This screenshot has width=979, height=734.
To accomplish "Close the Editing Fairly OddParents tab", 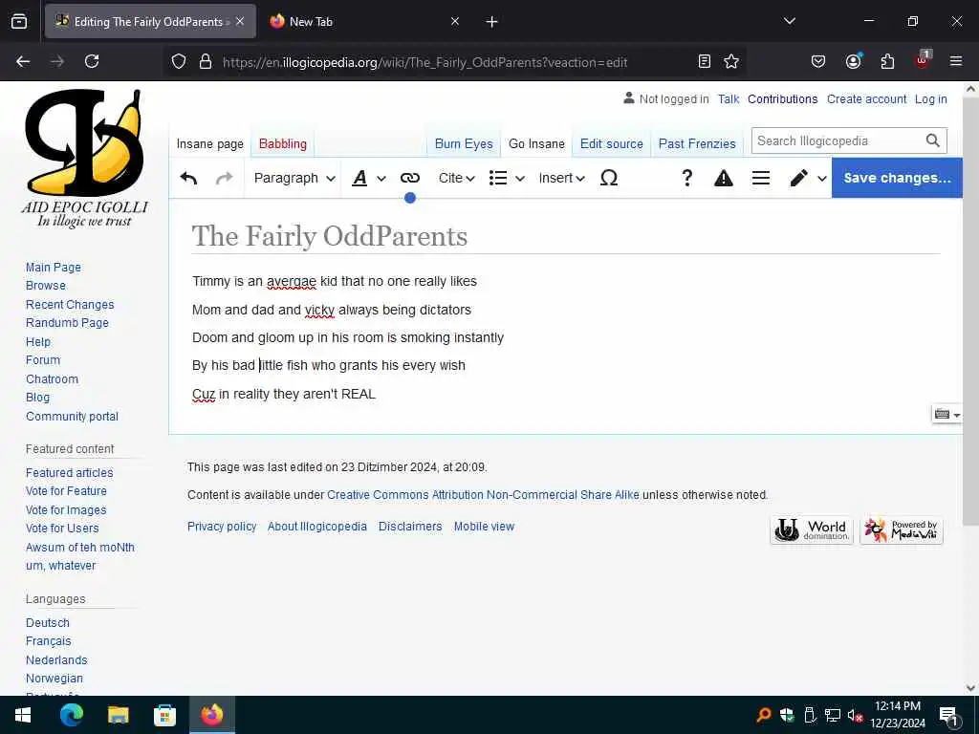I will point(240,21).
